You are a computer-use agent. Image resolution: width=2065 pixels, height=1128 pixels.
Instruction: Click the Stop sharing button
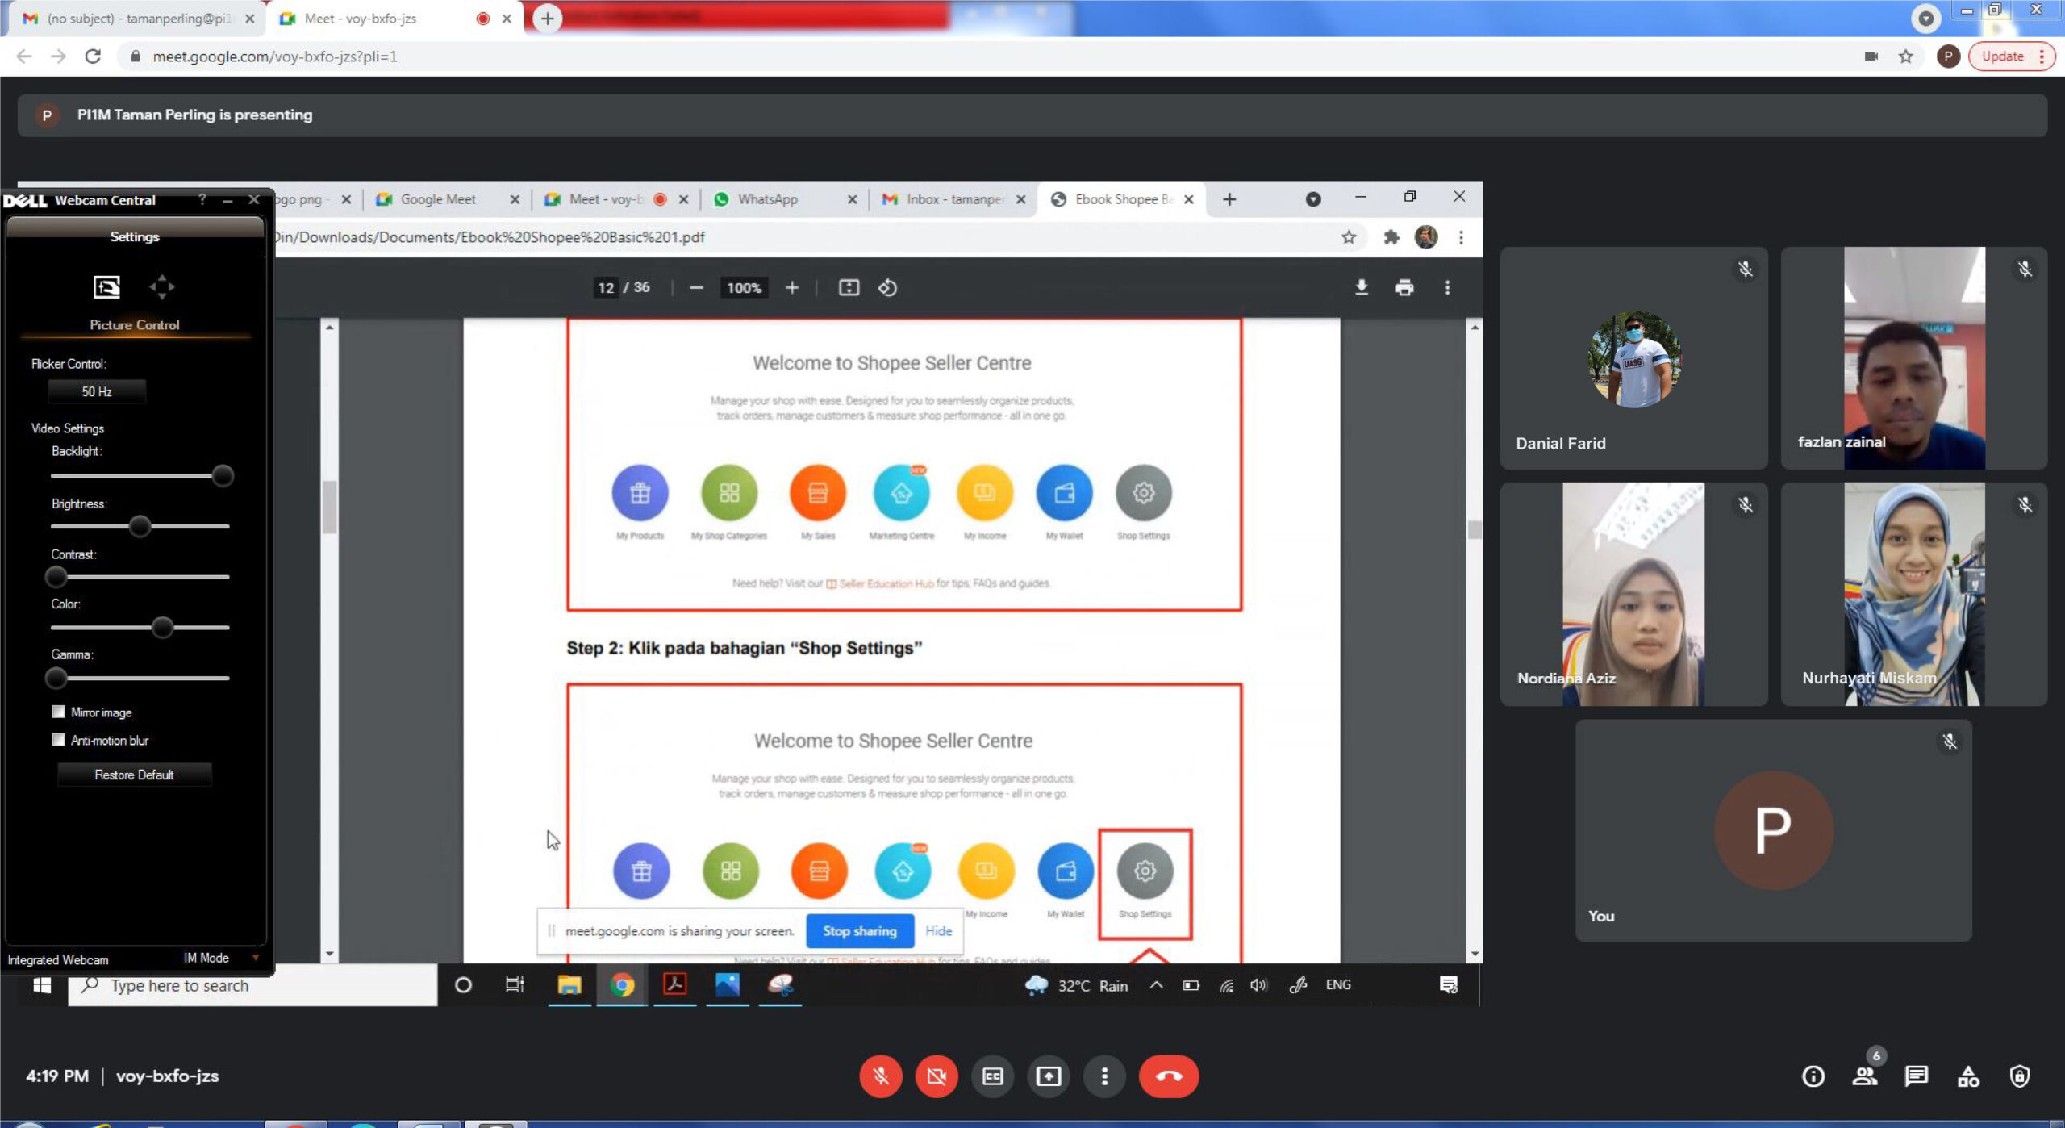click(x=859, y=930)
